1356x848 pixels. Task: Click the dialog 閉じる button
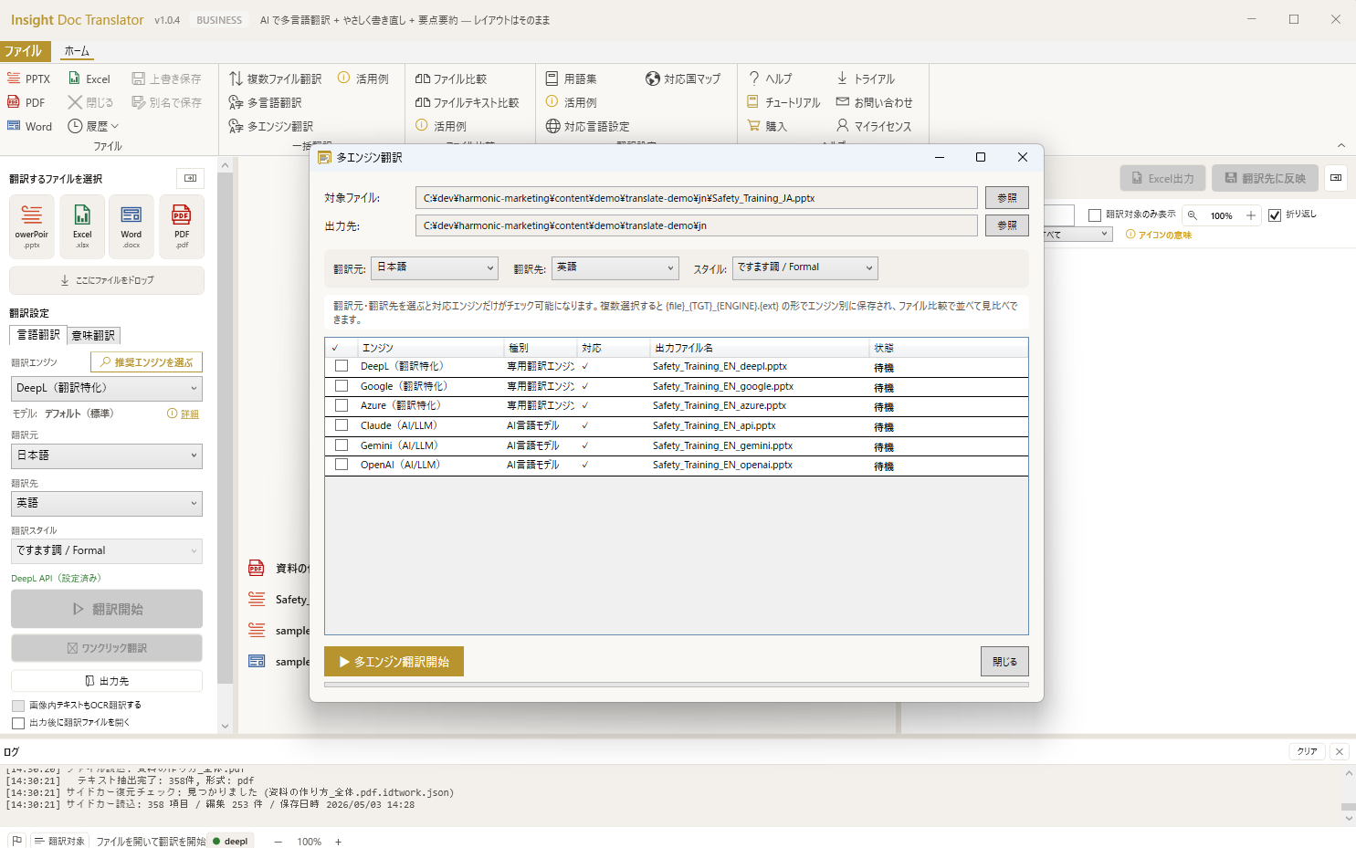tap(1004, 662)
